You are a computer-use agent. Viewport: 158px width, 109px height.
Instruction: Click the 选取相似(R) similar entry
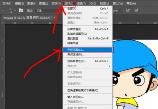(88, 77)
